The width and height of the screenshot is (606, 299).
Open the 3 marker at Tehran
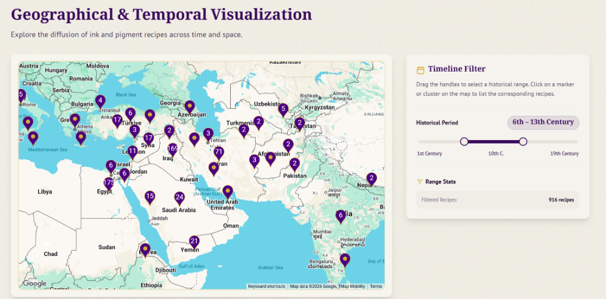(x=208, y=135)
